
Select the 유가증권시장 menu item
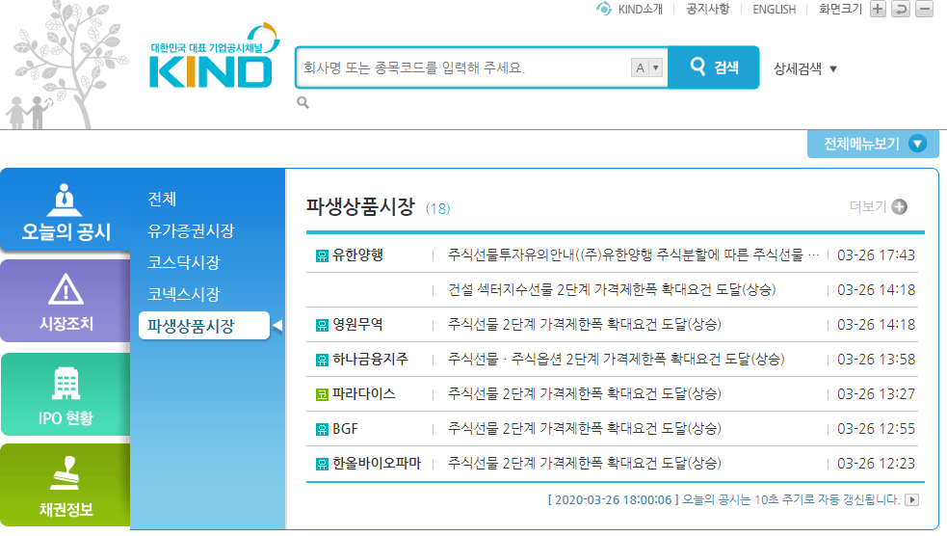pyautogui.click(x=191, y=230)
